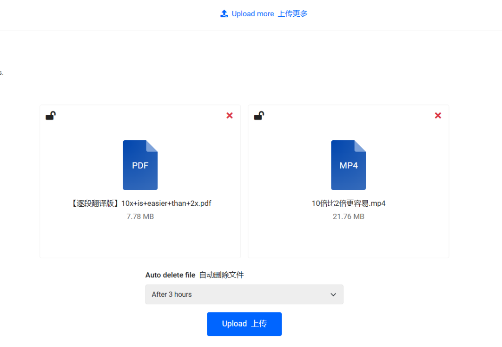Click the blue MP4 file type icon

[x=348, y=165]
